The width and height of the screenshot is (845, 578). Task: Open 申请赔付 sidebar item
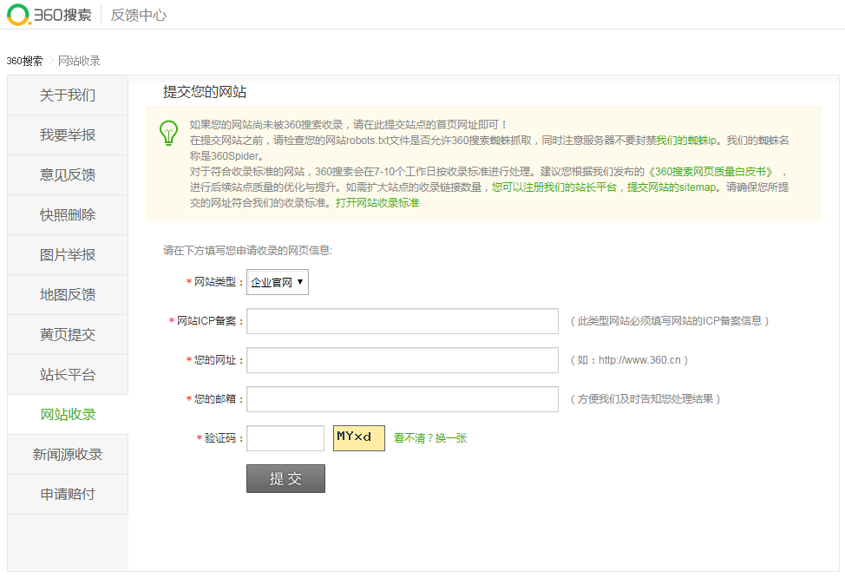[68, 495]
